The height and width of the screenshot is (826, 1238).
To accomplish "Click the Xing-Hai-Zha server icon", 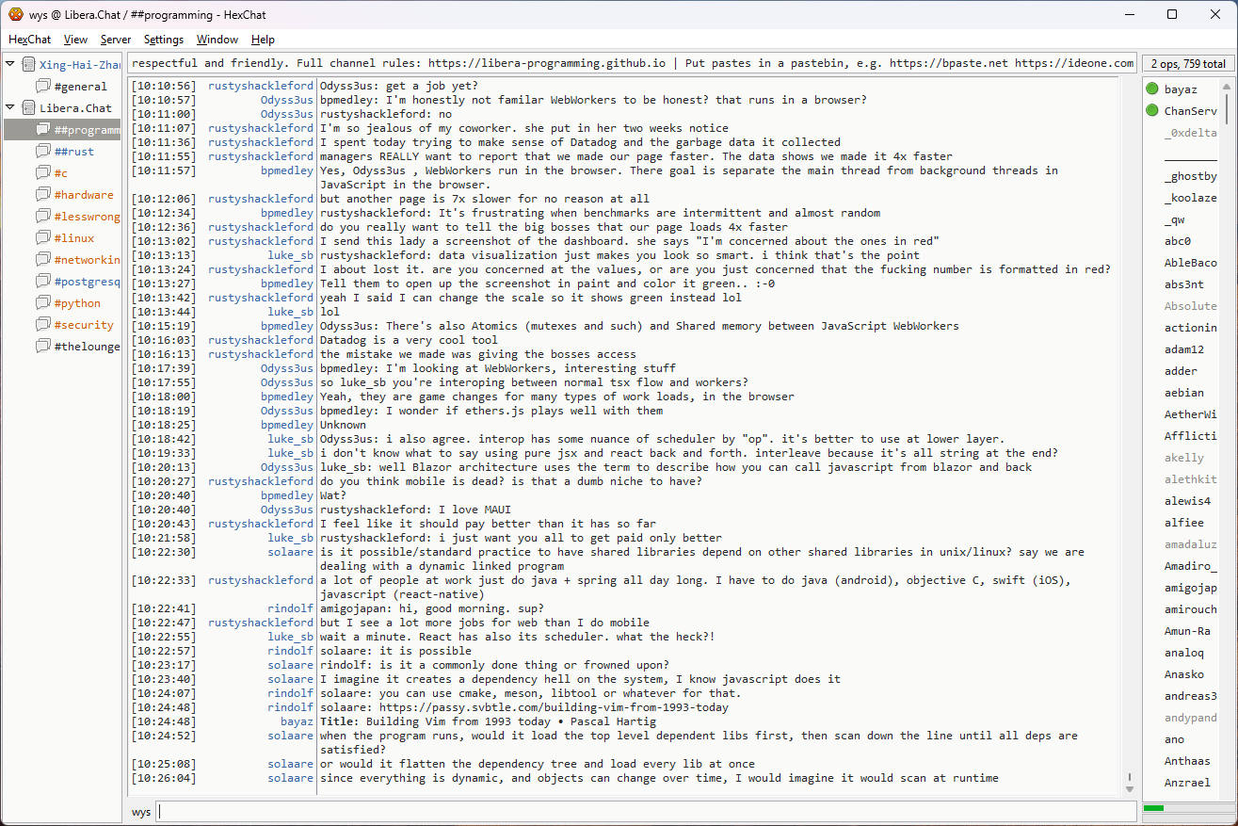I will (29, 65).
